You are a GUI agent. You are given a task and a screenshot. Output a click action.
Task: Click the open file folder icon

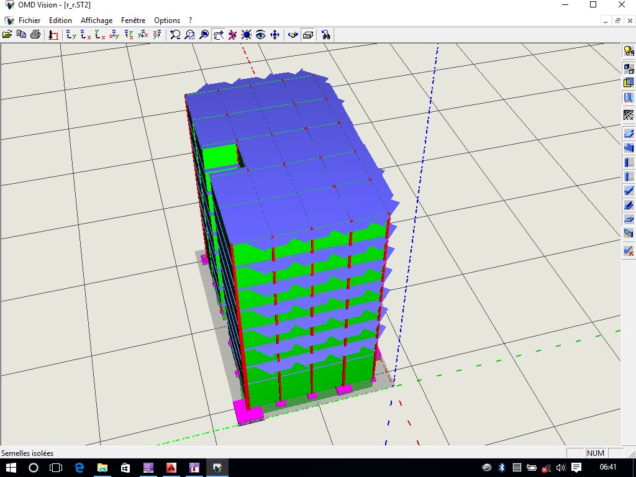pyautogui.click(x=7, y=35)
